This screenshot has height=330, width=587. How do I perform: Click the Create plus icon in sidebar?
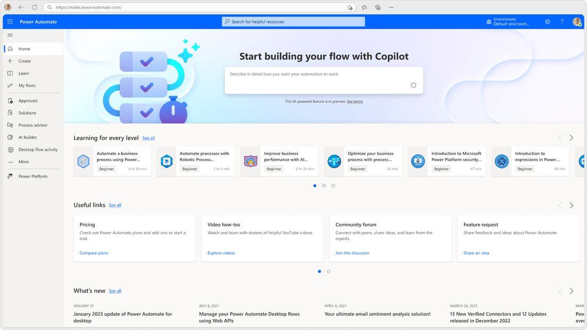pos(10,61)
